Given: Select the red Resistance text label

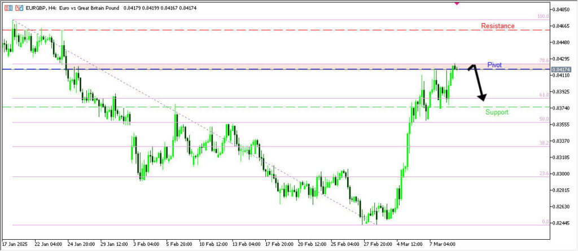Looking at the screenshot, I should tap(497, 26).
